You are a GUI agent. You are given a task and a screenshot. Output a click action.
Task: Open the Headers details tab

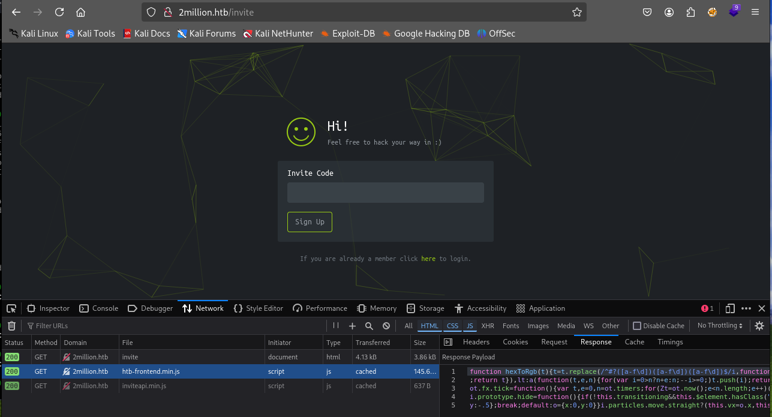pyautogui.click(x=476, y=342)
